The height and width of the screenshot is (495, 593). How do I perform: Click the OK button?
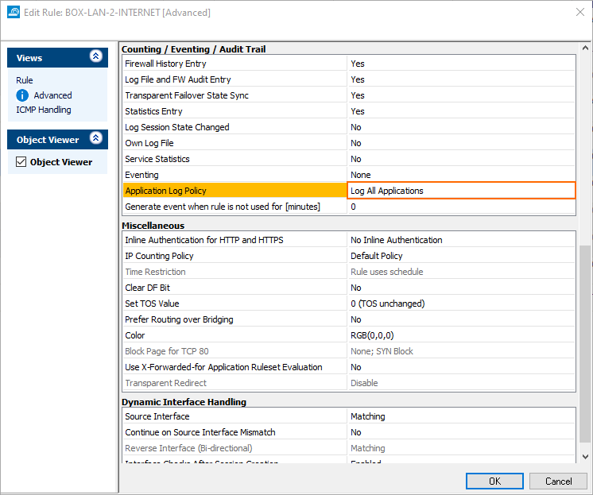tap(494, 481)
